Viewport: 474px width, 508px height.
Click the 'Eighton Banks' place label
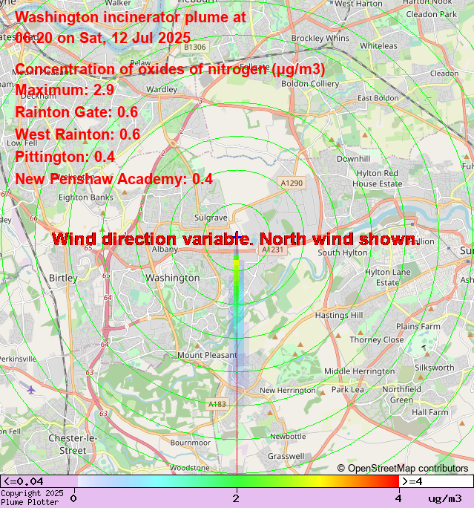click(86, 198)
